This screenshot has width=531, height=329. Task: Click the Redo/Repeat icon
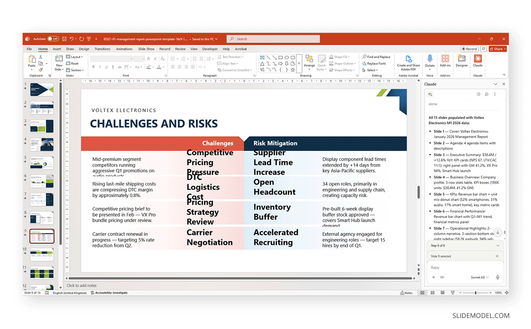pos(82,39)
